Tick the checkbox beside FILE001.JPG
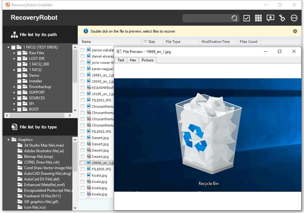This screenshot has width=304, height=213. (x=82, y=100)
